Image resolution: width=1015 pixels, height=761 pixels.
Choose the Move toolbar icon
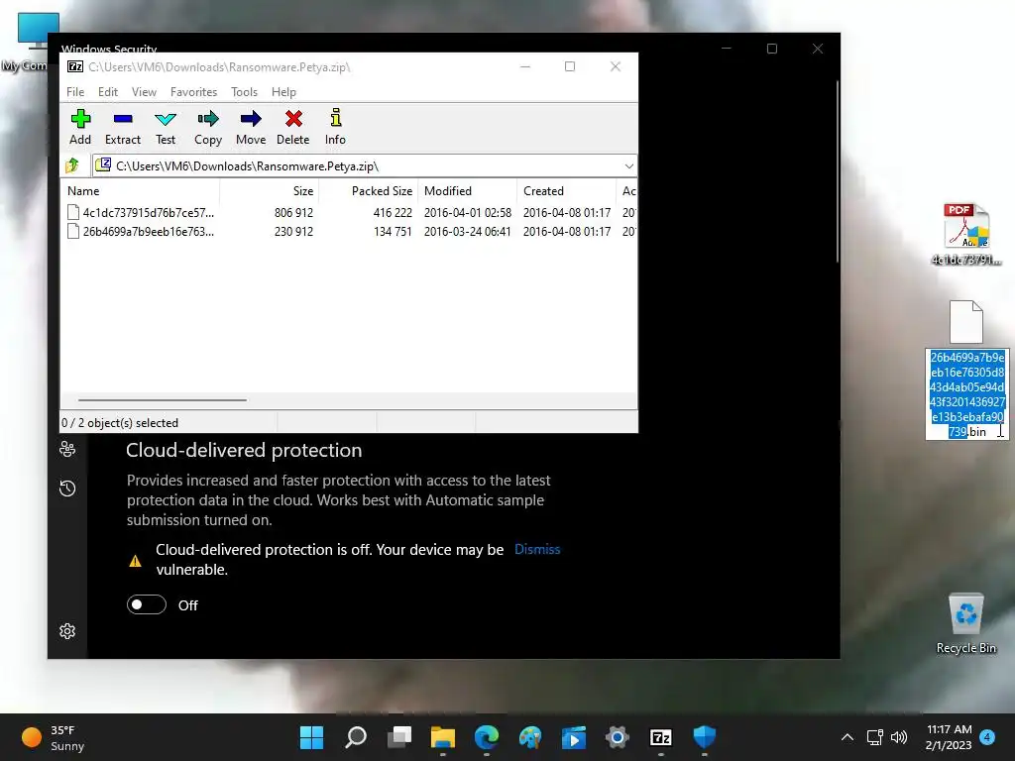pos(251,127)
